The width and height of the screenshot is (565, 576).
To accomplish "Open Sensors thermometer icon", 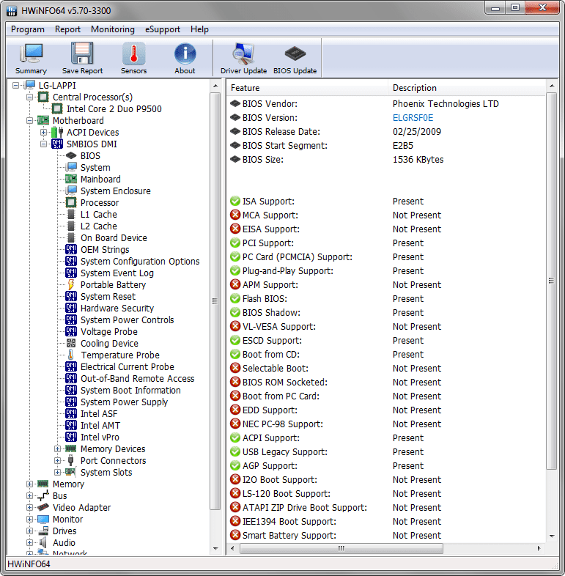I will tap(133, 58).
